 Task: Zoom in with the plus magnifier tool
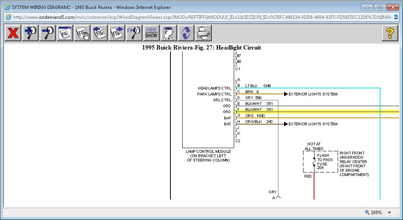point(30,33)
